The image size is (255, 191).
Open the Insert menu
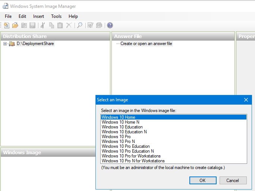(x=38, y=16)
